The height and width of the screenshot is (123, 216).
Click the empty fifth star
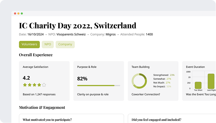click(x=44, y=85)
